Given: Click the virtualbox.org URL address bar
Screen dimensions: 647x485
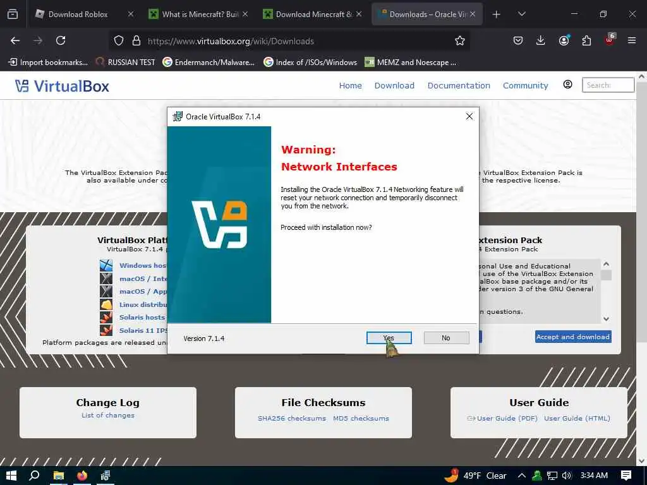Looking at the screenshot, I should [x=289, y=41].
